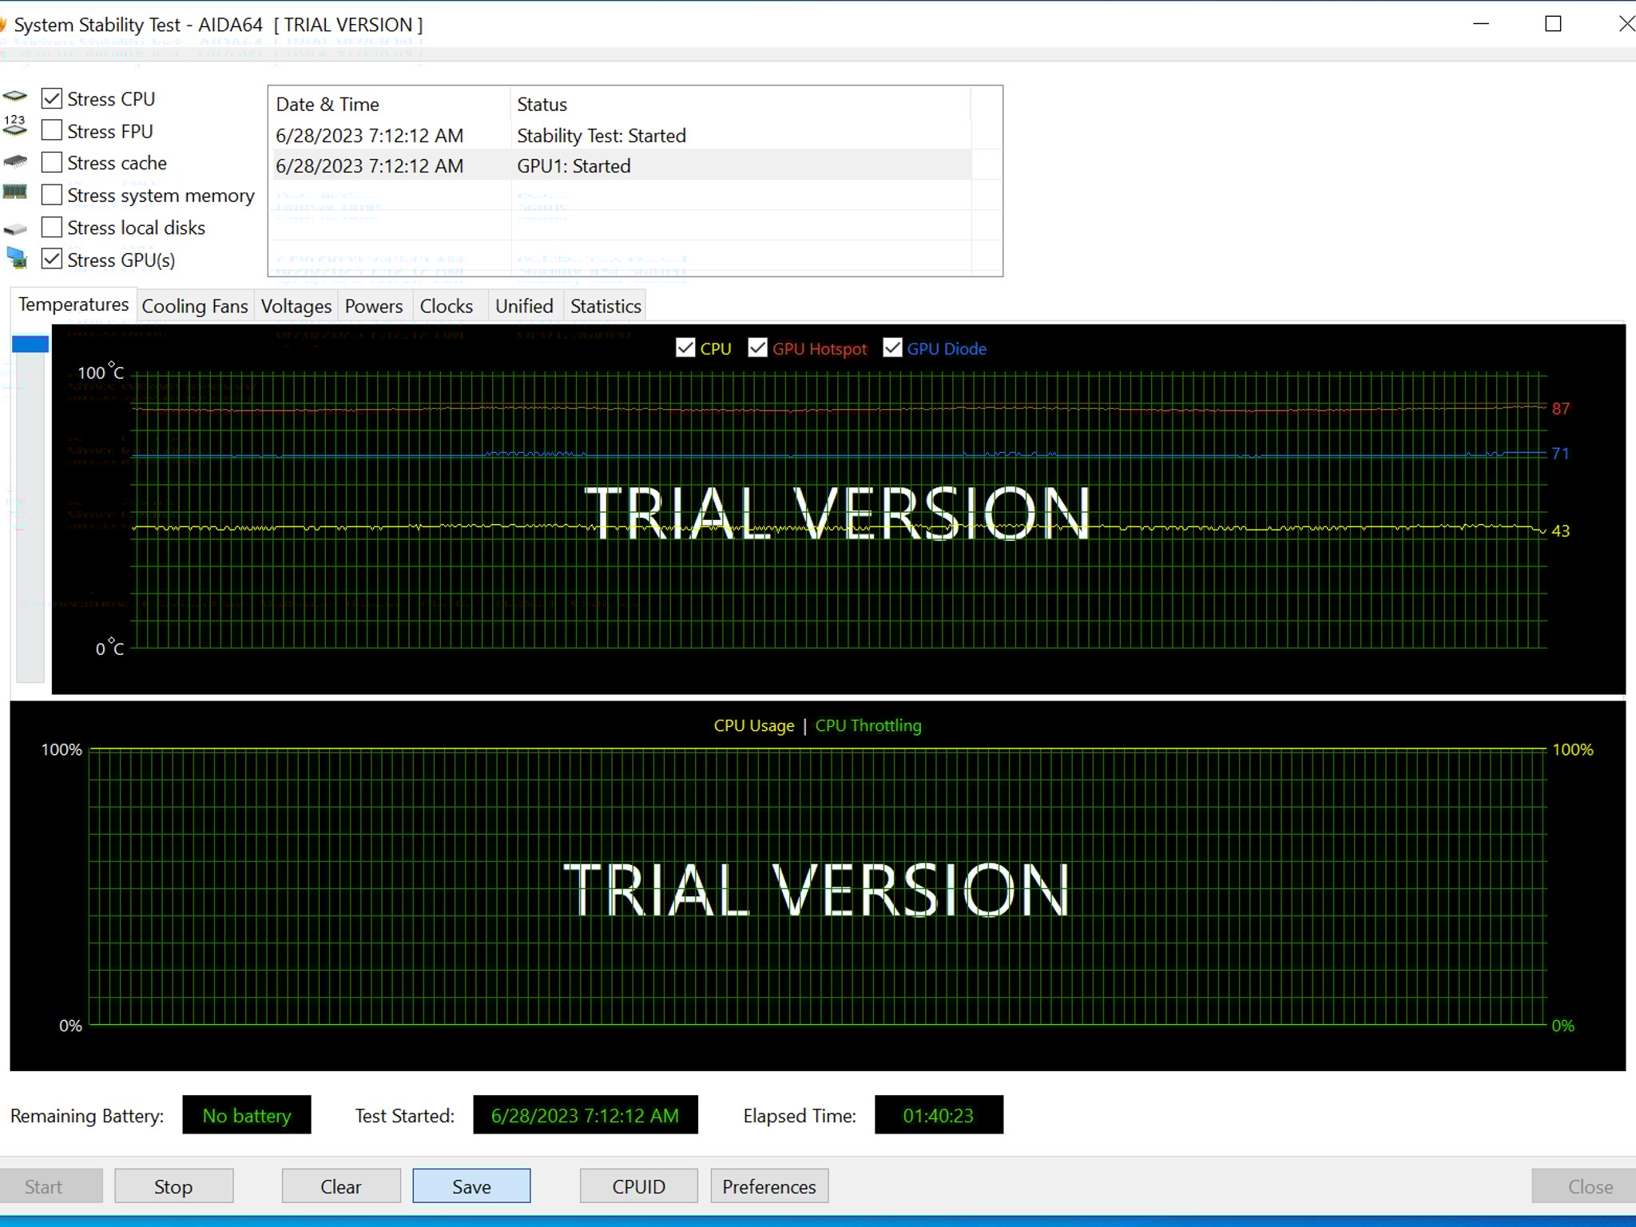Switch to the Cooling Fans tab
The image size is (1636, 1227).
[194, 307]
